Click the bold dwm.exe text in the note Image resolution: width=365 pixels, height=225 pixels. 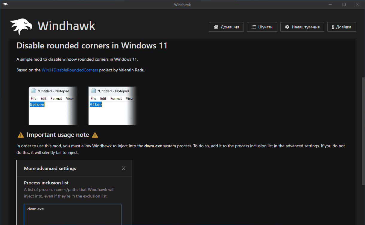(x=153, y=146)
